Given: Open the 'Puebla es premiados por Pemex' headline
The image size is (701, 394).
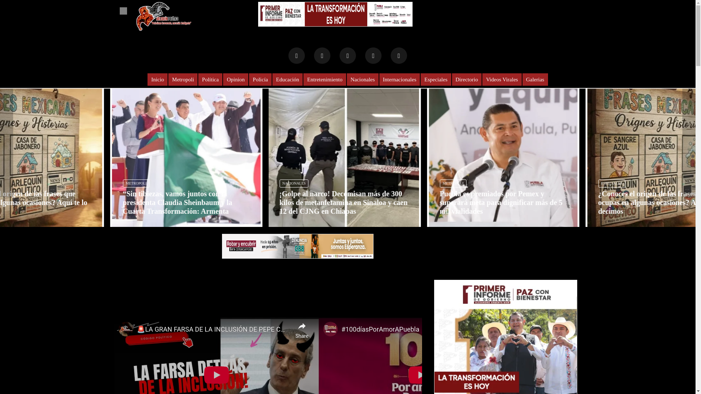Looking at the screenshot, I should click(x=501, y=202).
